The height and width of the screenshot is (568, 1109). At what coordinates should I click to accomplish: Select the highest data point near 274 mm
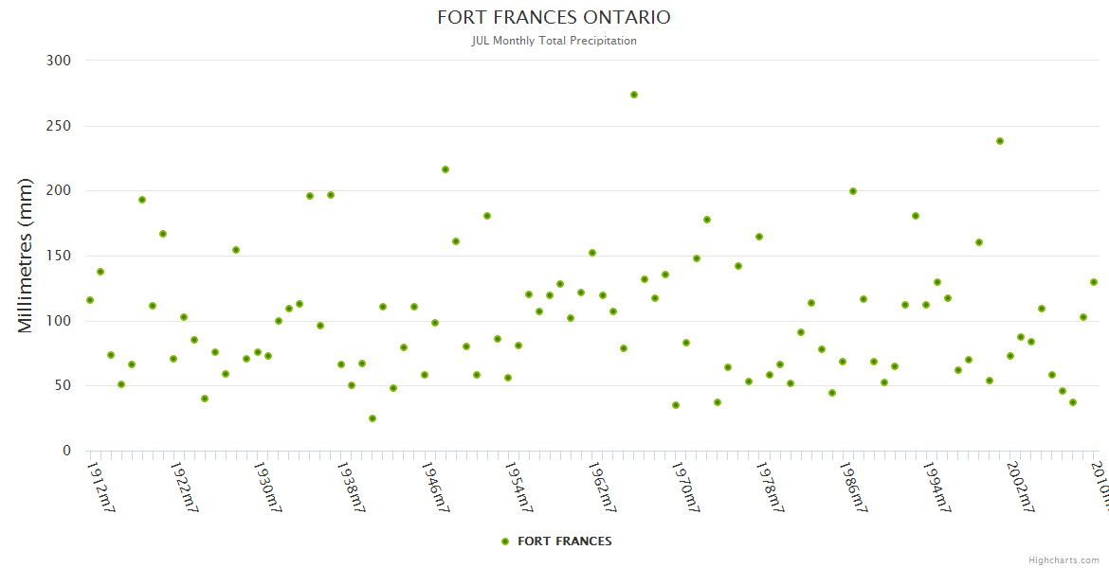[634, 95]
